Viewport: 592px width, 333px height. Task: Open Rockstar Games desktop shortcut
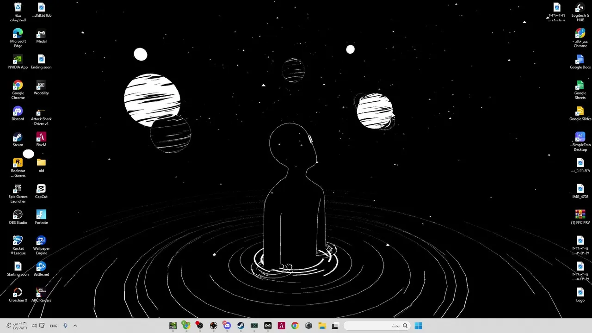coord(18,167)
